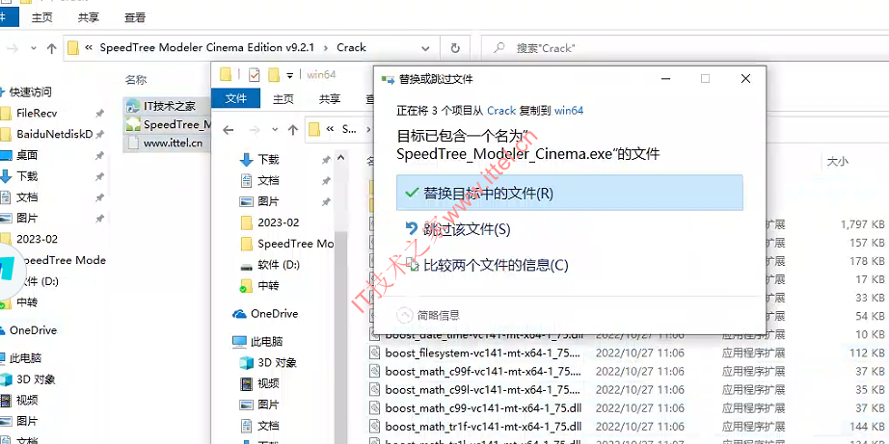Screen dimensions: 889x444
Task: Sort by 名称 column in Crack window
Action: pyautogui.click(x=136, y=80)
